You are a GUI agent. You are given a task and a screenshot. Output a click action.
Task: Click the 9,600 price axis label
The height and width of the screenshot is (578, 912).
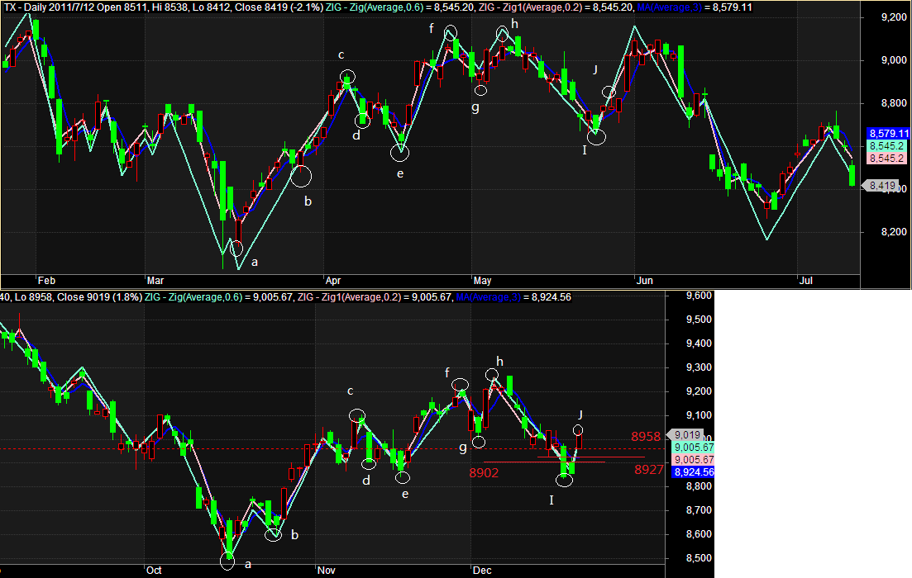700,296
